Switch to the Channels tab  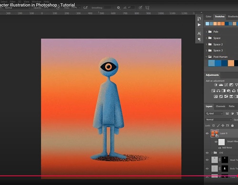coord(220,106)
